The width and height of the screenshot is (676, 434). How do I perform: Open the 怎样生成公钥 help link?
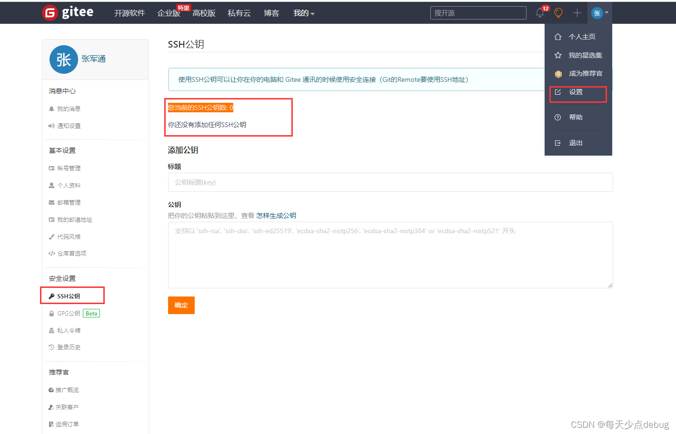pyautogui.click(x=276, y=216)
